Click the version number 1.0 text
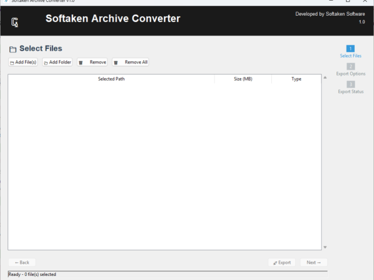Image resolution: width=374 pixels, height=280 pixels. click(x=362, y=22)
